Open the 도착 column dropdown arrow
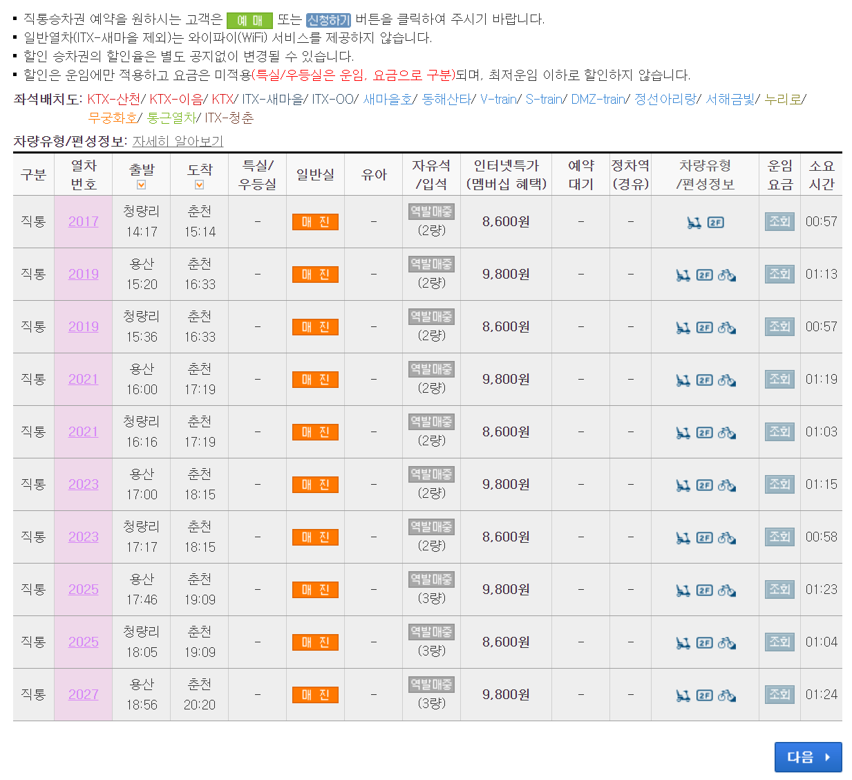Screen dimensions: 852x780 199,185
